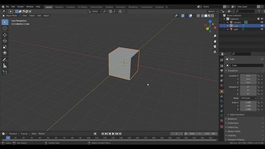265x149 pixels.
Task: Open the Modifier wrench properties tab
Action: 222,96
